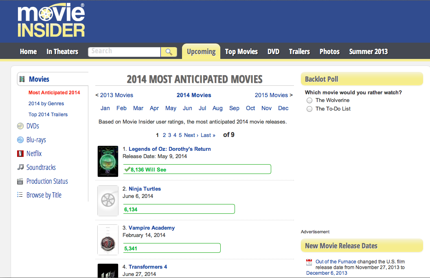430x278 pixels.
Task: Open the Top Movies tab
Action: (241, 52)
